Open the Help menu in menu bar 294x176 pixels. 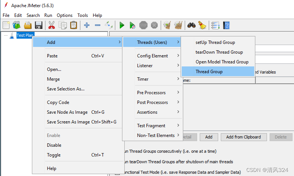pos(97,15)
